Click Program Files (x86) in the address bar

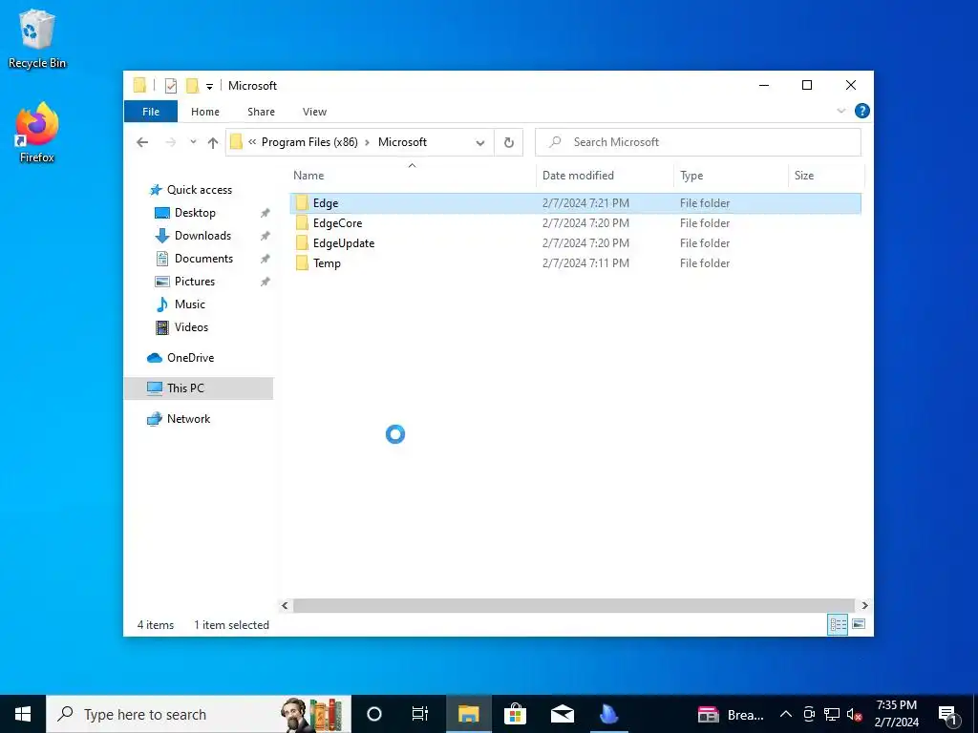309,142
